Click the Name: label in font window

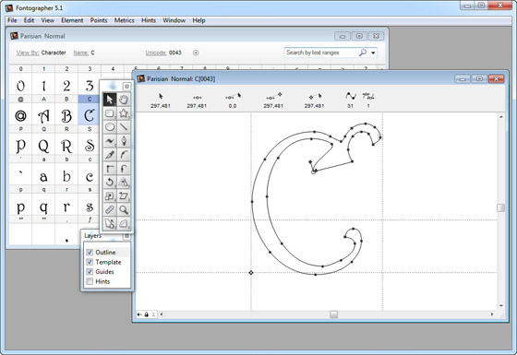[81, 53]
